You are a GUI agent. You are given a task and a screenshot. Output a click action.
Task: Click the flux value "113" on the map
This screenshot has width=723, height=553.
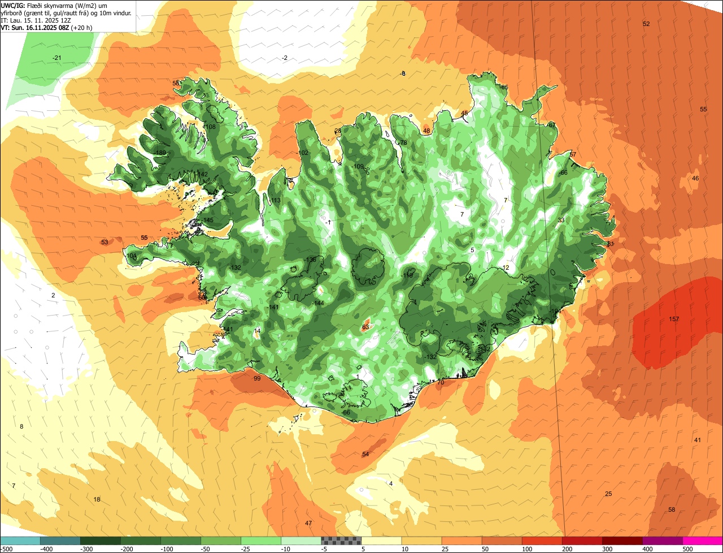pos(275,201)
